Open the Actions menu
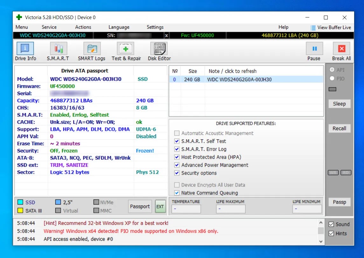Viewport: 364px width, 258px height. (83, 27)
